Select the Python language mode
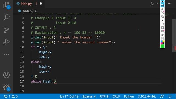 coord(129,96)
